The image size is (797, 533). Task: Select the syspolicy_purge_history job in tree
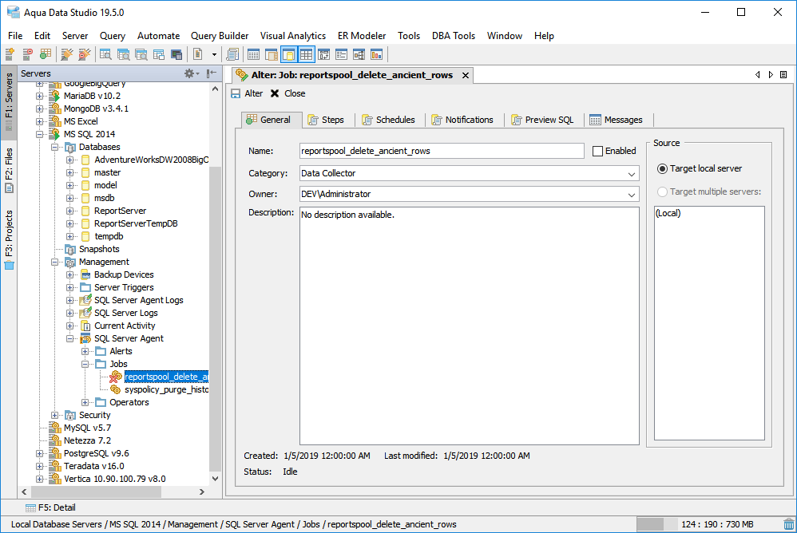pos(167,390)
